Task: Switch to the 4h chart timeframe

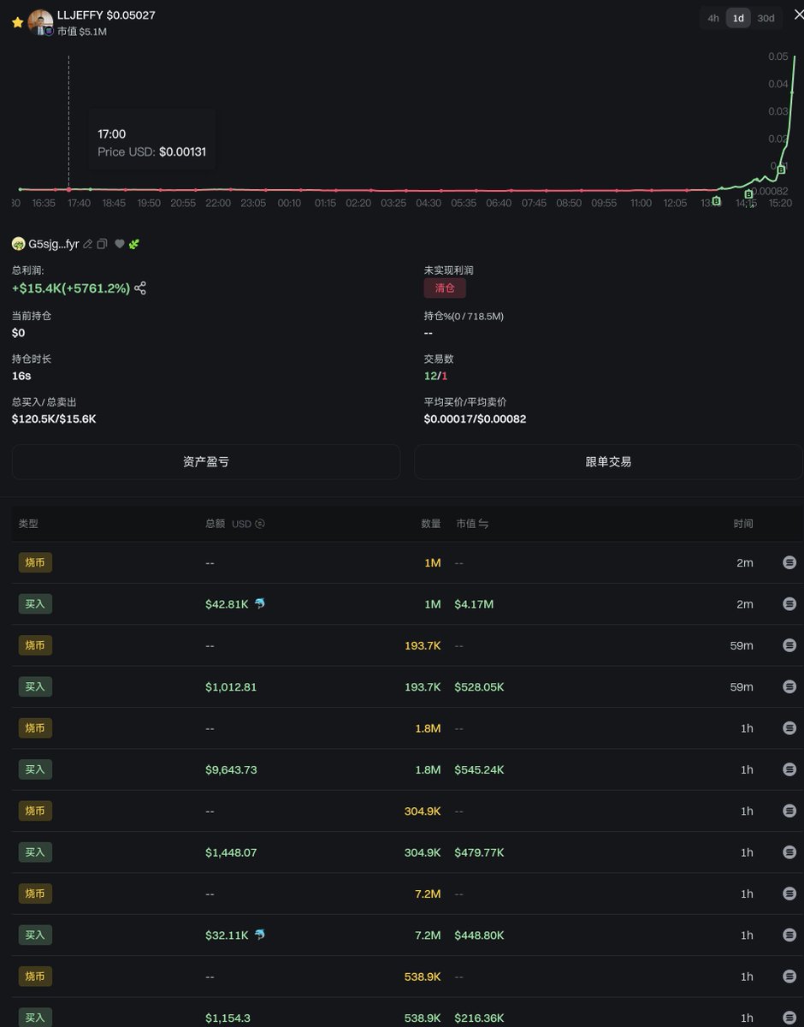Action: coord(712,18)
